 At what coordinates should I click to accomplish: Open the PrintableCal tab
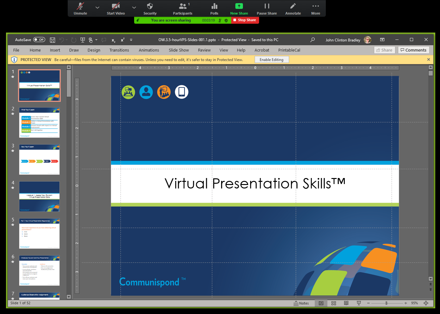[289, 50]
